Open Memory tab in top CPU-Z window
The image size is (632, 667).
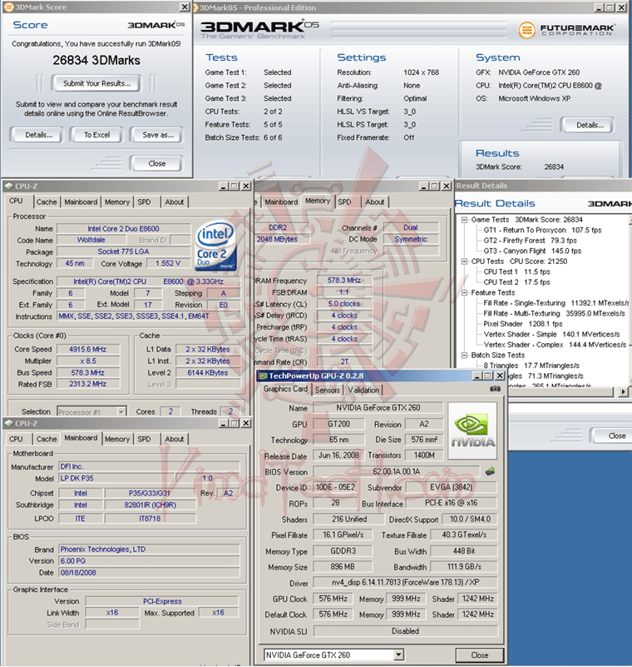pos(117,202)
